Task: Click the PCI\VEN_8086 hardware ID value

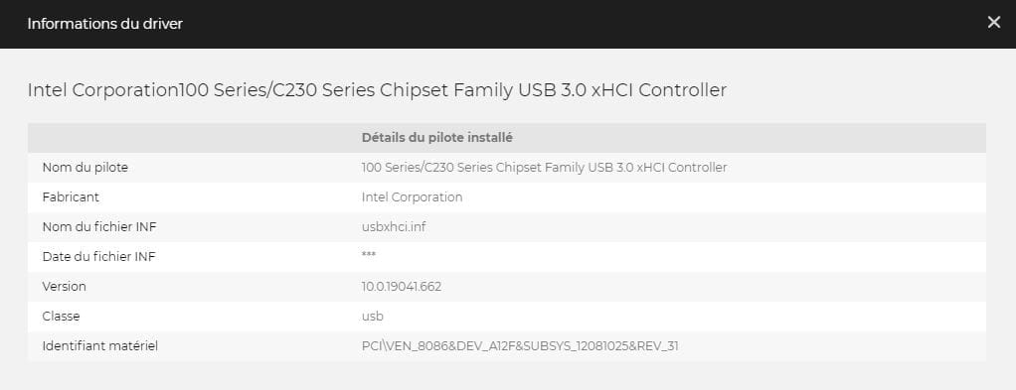Action: coord(520,346)
